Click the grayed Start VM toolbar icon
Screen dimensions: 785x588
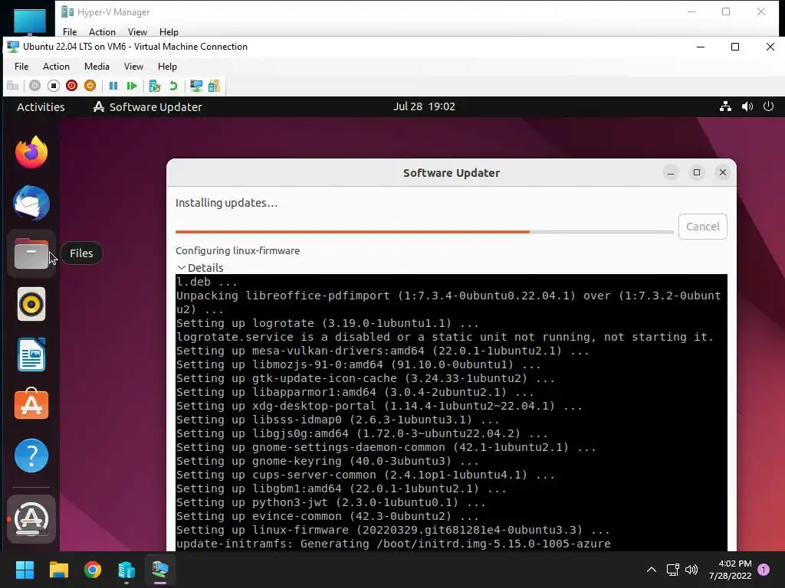34,86
